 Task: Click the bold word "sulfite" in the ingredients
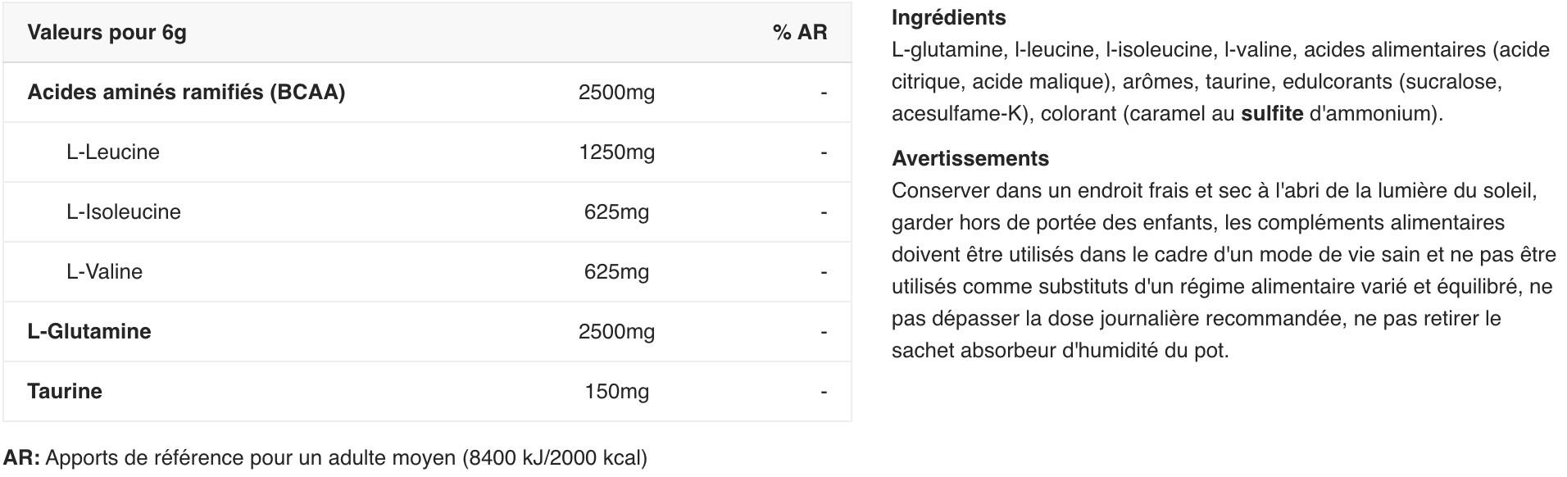pyautogui.click(x=1272, y=113)
